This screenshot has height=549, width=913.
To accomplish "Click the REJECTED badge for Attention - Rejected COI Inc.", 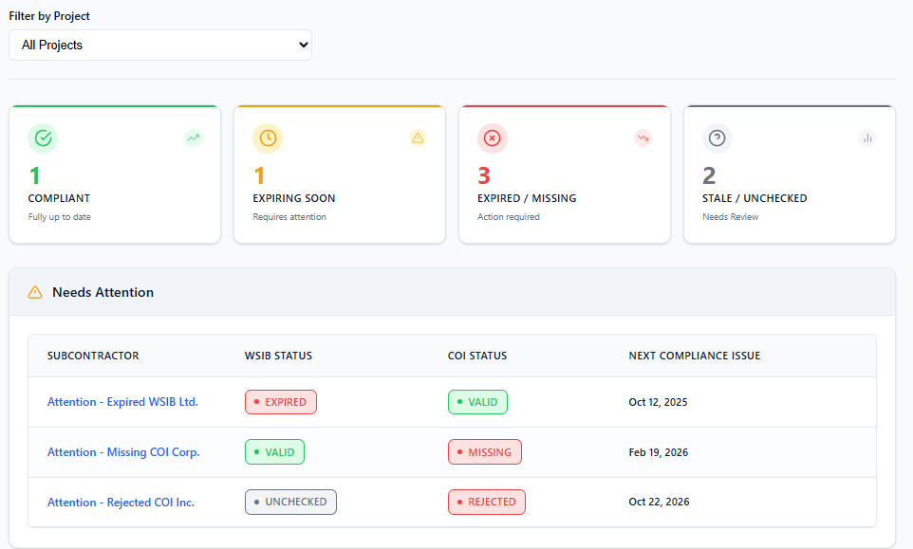I will [486, 502].
